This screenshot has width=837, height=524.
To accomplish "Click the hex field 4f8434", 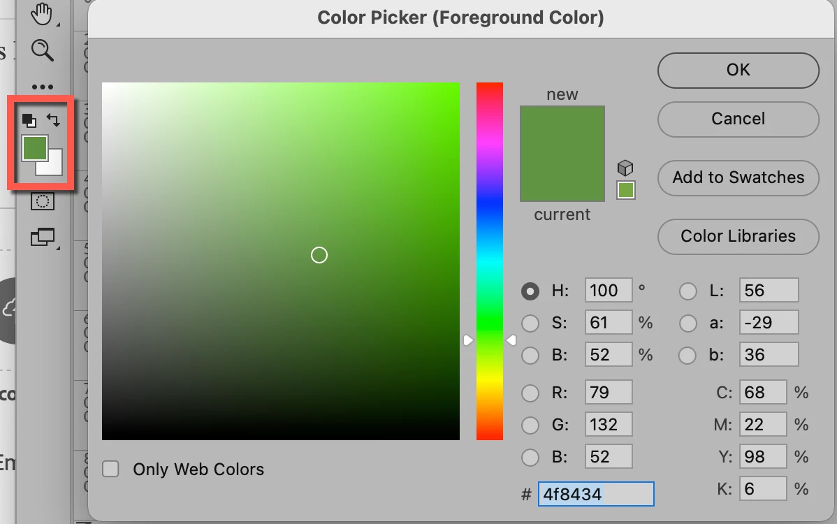I will tap(596, 494).
